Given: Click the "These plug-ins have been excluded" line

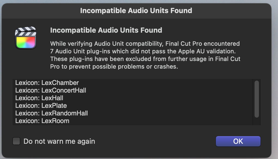Looking at the screenshot, I should tap(145, 59).
